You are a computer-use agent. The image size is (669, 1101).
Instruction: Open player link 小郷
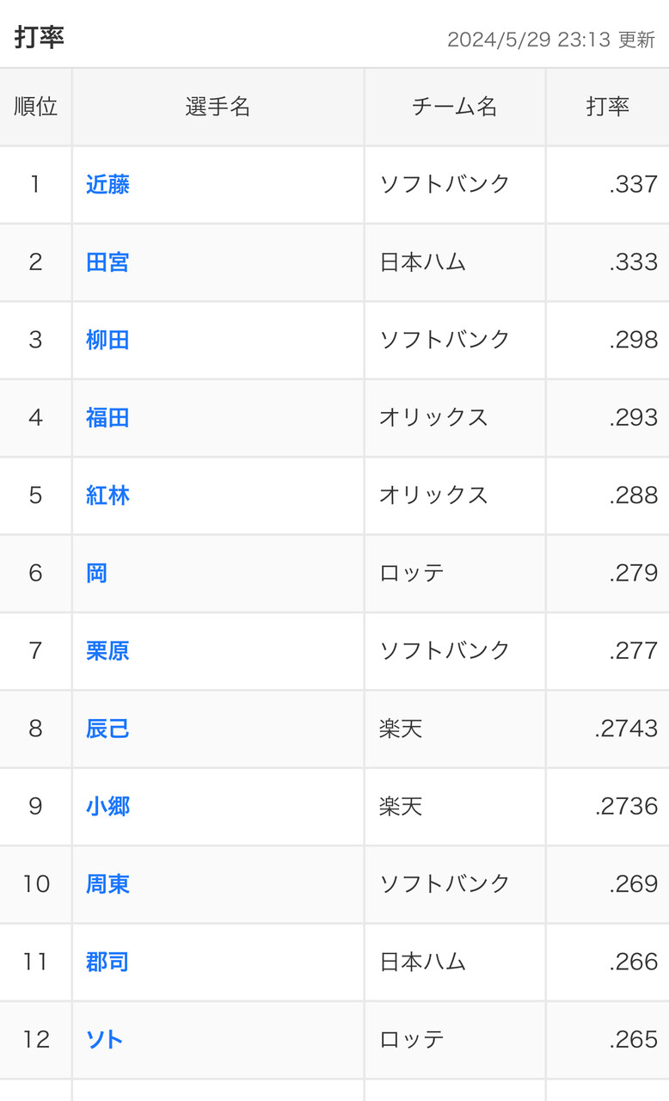[107, 806]
